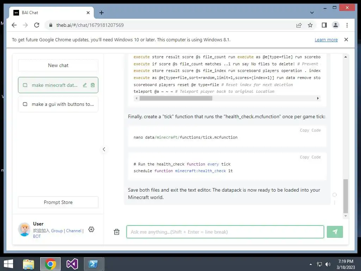
Task: Reload the page with refresh icon
Action: pos(37,25)
